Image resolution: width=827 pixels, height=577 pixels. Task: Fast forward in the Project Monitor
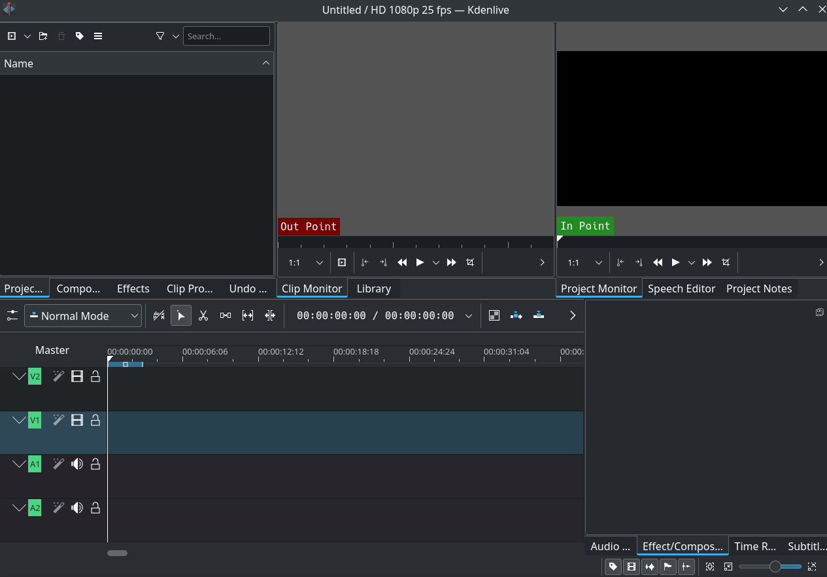point(707,262)
